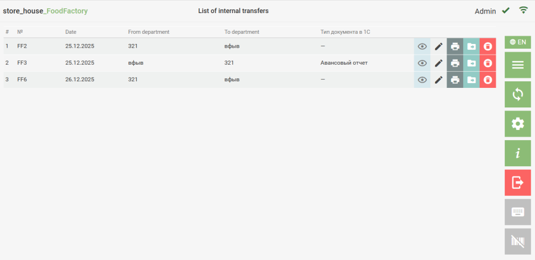The image size is (535, 260).
Task: Print the FF3 transfer document
Action: [455, 63]
